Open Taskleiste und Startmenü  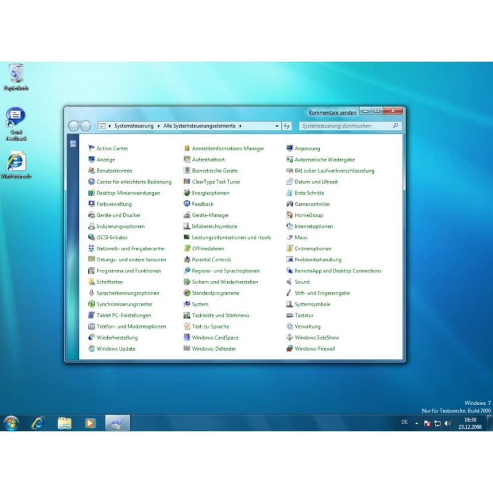point(221,315)
